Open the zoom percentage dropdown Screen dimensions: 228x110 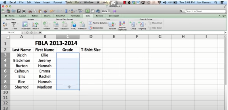click(x=109, y=11)
